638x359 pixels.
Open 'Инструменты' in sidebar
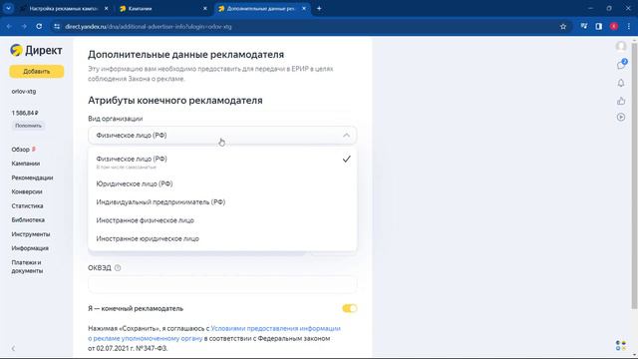[x=31, y=234]
